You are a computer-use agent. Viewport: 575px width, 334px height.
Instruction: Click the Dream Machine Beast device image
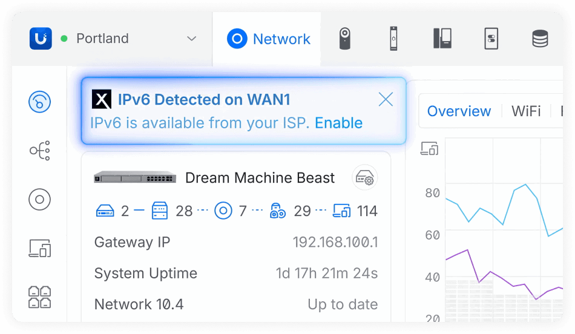[x=135, y=177]
